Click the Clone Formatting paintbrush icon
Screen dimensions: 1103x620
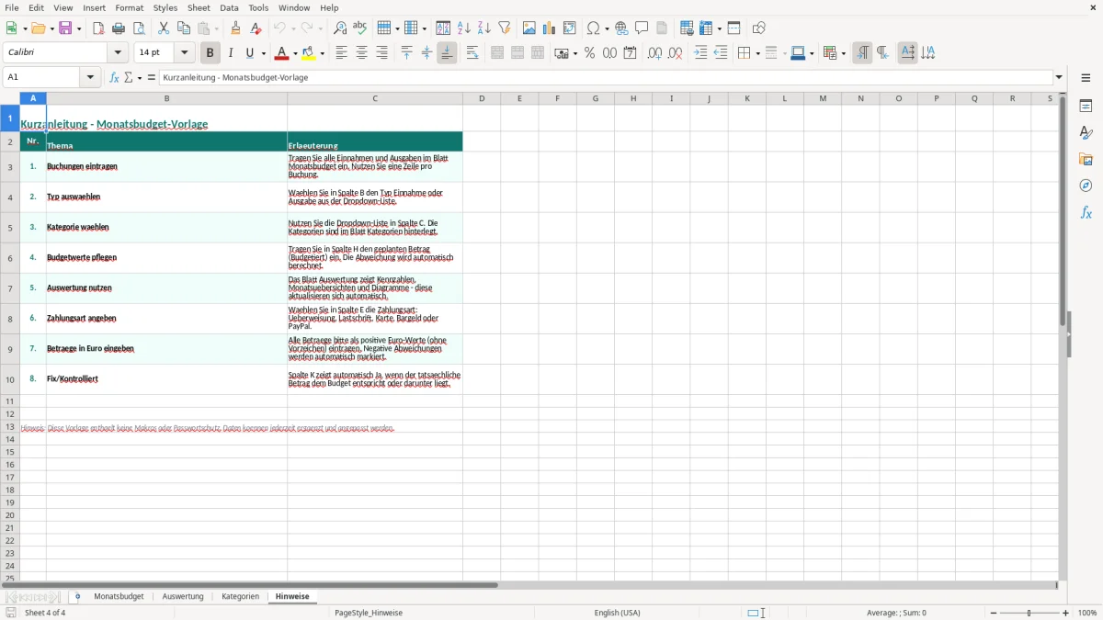tap(235, 28)
